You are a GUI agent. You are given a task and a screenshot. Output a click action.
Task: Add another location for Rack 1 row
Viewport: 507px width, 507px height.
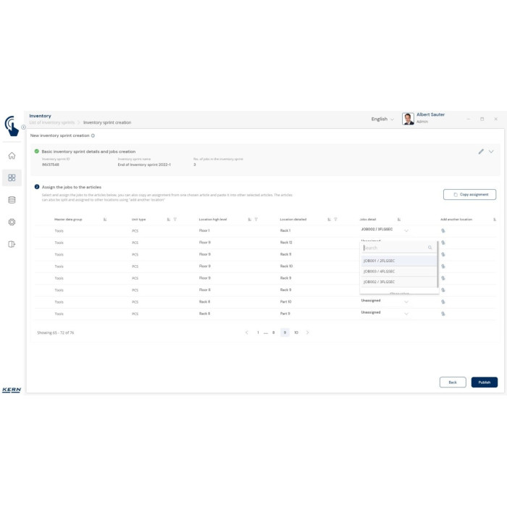(x=443, y=231)
